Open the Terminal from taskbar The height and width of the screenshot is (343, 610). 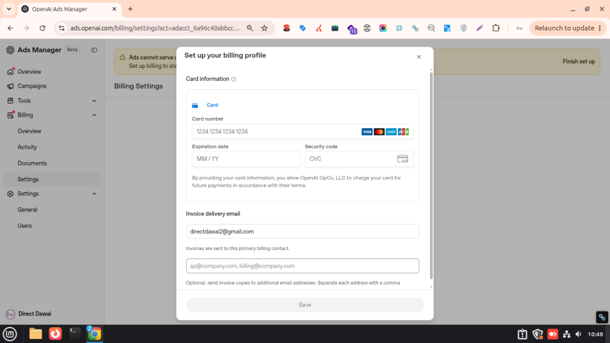coord(74,333)
